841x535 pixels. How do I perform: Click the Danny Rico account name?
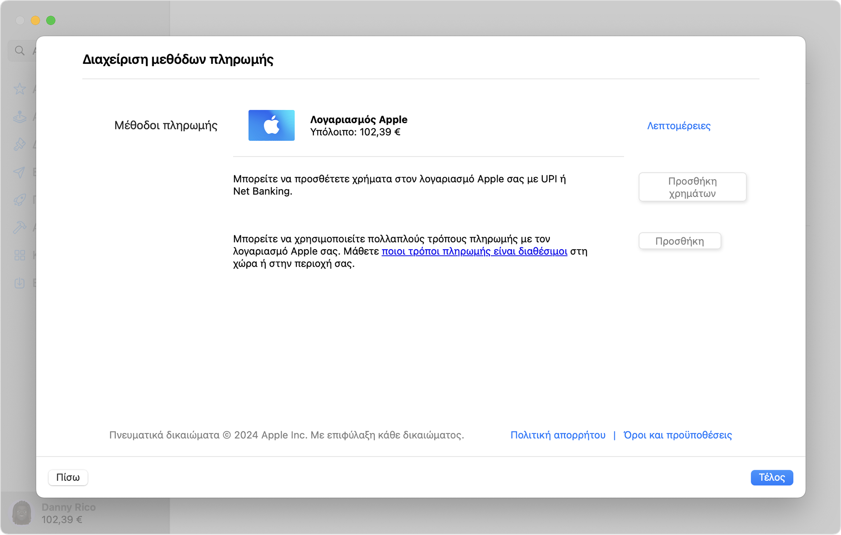click(69, 507)
